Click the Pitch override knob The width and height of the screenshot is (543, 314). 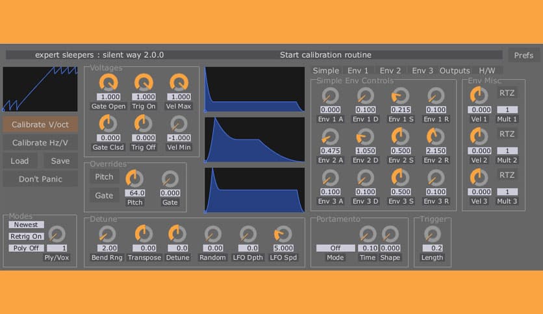(x=134, y=178)
